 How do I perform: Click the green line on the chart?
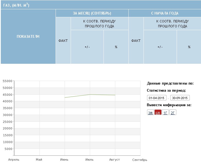90,95
